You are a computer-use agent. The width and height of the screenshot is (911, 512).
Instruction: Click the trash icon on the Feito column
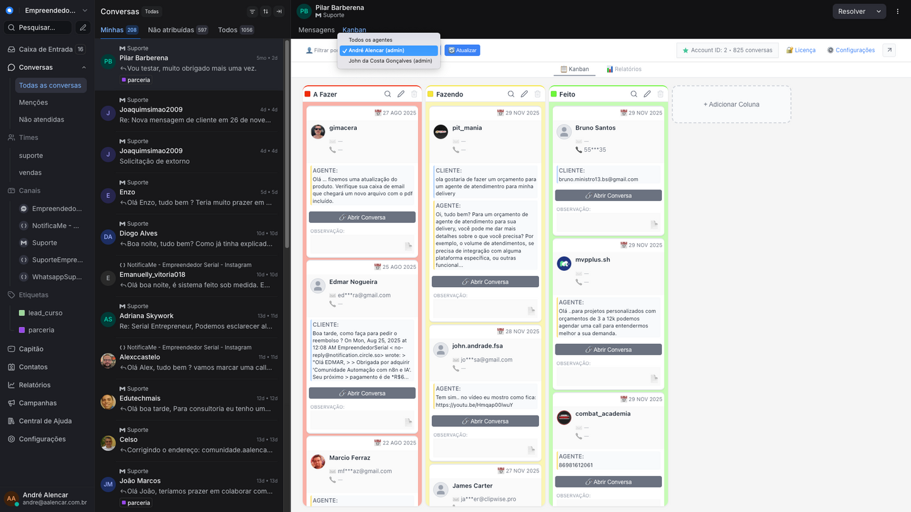point(660,93)
